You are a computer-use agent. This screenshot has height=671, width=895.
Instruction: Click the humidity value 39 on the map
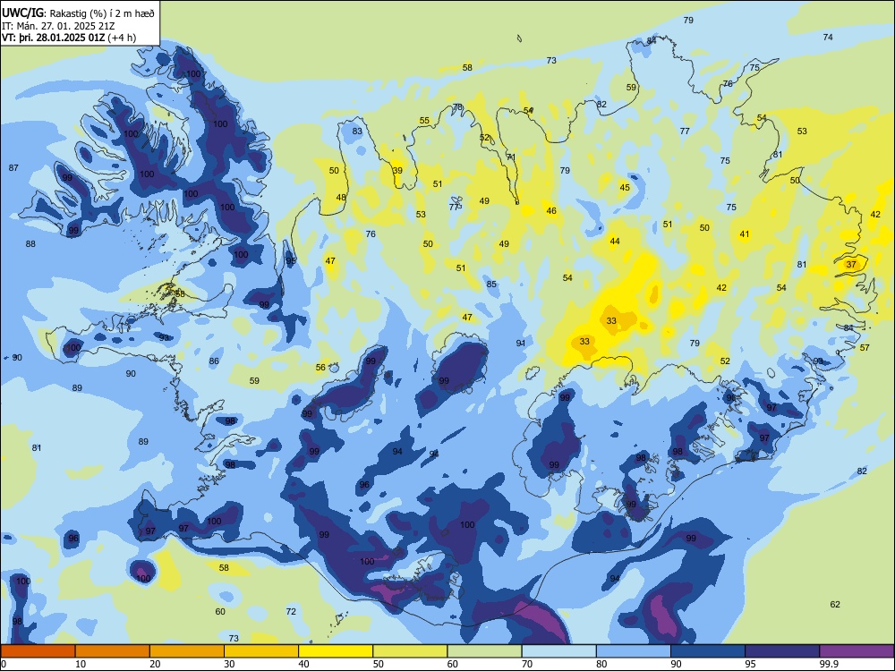[x=397, y=170]
